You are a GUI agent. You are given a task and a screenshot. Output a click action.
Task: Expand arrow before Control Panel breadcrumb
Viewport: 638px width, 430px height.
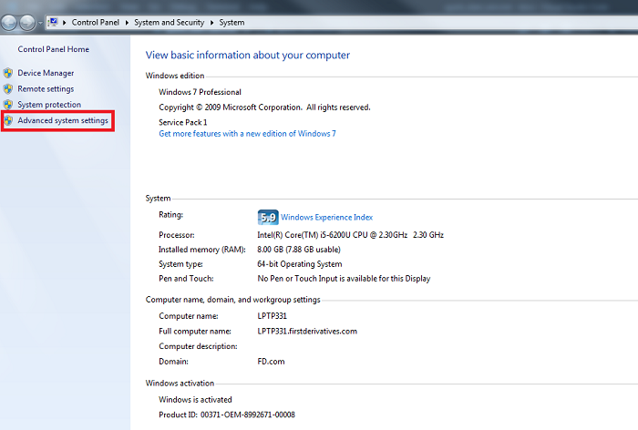[65, 23]
